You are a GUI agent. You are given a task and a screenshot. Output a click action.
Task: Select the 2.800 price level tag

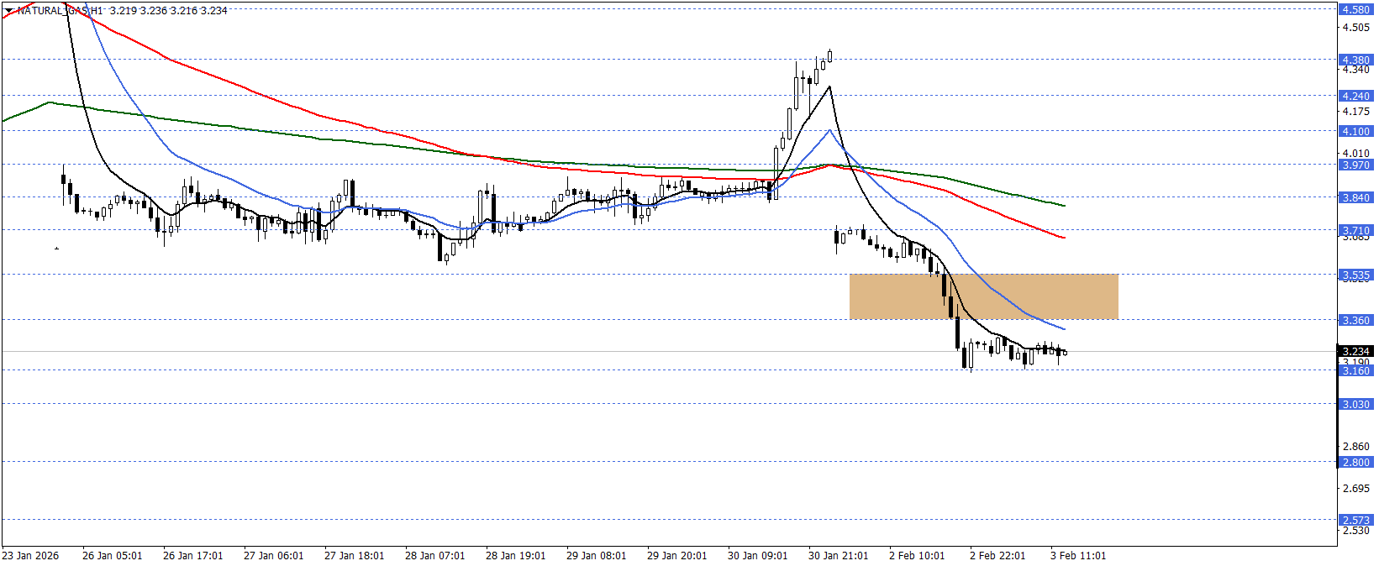tap(1355, 462)
